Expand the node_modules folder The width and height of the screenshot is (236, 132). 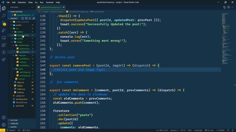[11, 22]
